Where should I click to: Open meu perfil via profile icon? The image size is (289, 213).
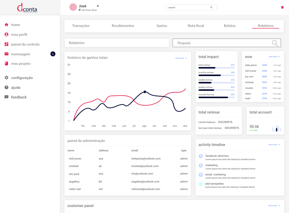pyautogui.click(x=6, y=35)
